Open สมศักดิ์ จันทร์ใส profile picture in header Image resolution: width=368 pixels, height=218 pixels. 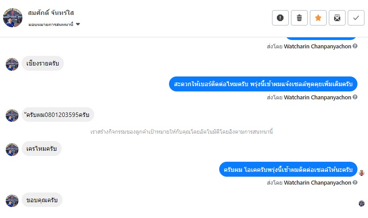13,18
